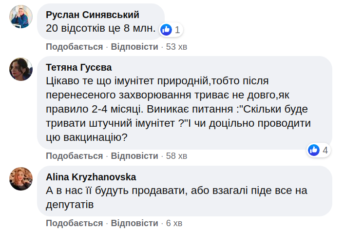
Task: Show who reacted: count 1 on Руслан's comment
Action: click(x=177, y=30)
